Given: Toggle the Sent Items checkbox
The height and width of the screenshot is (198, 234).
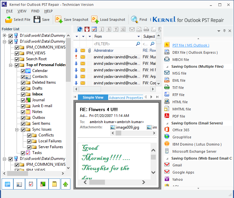Looking at the screenshot, I should 23,124.
